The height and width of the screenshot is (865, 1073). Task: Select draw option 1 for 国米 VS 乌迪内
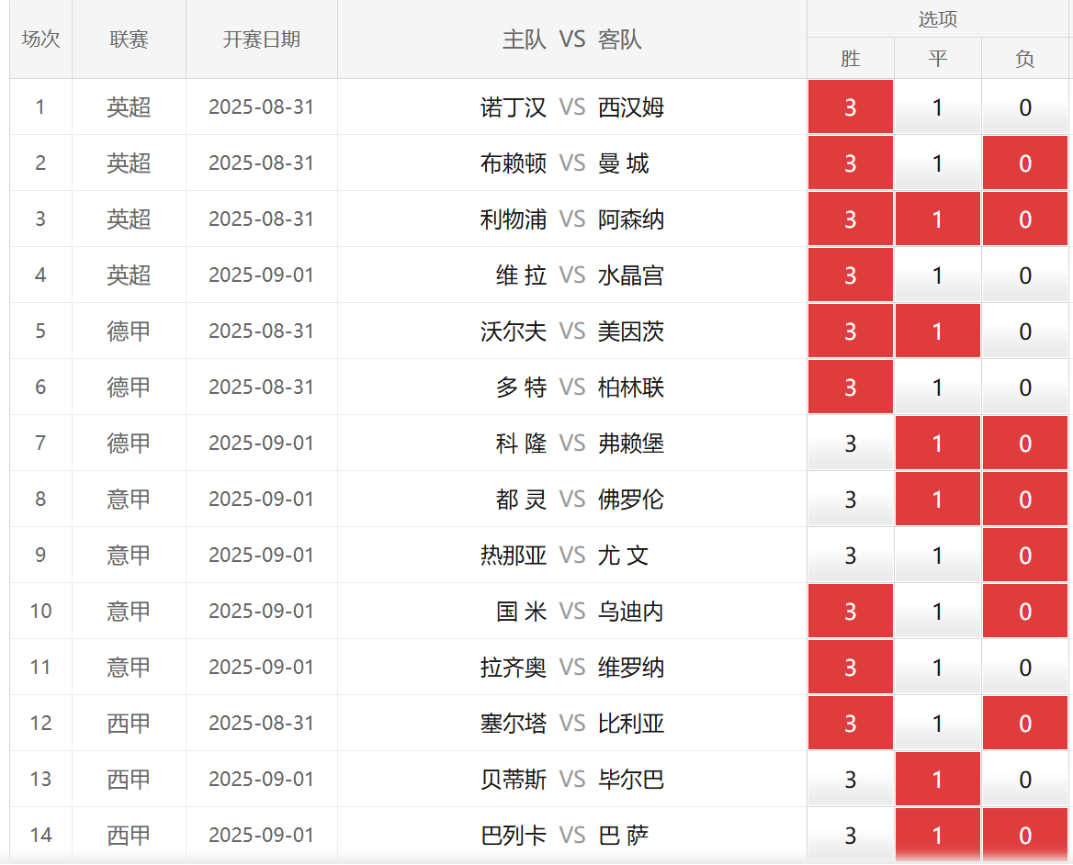tap(938, 612)
